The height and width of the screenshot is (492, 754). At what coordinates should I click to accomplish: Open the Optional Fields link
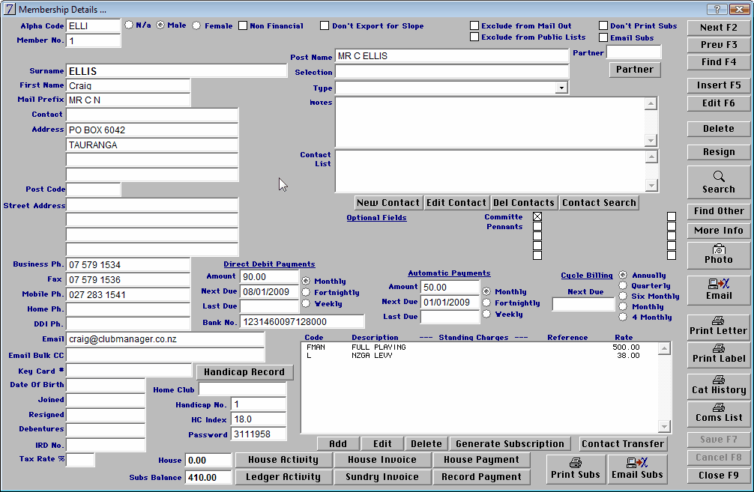coord(376,218)
